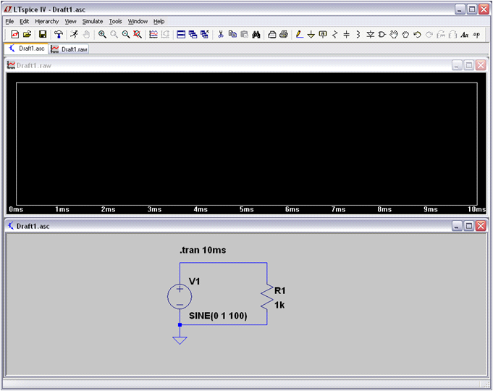Open the Edit menu
This screenshot has width=493, height=391.
24,22
